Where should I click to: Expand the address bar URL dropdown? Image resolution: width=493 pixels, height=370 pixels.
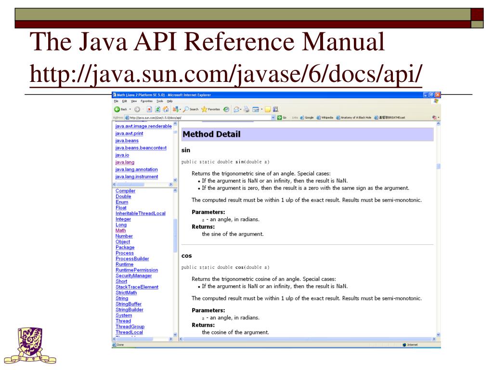point(273,118)
